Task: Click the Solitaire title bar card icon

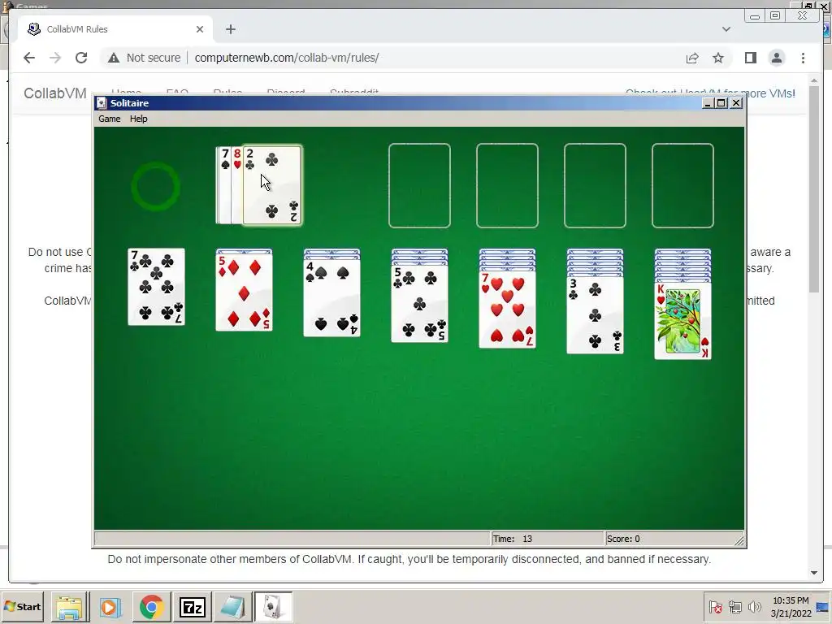Action: point(102,103)
